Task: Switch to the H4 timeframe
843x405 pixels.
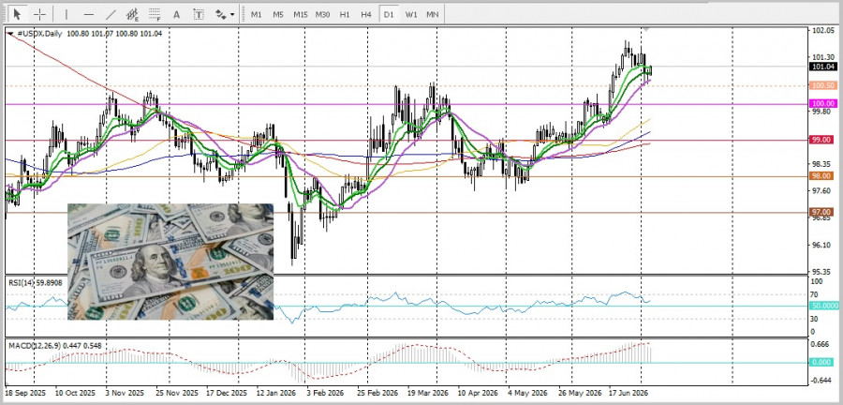Action: pos(366,14)
